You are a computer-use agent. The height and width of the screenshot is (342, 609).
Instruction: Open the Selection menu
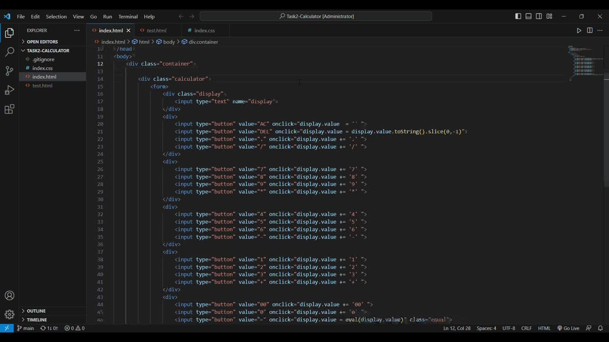point(56,16)
